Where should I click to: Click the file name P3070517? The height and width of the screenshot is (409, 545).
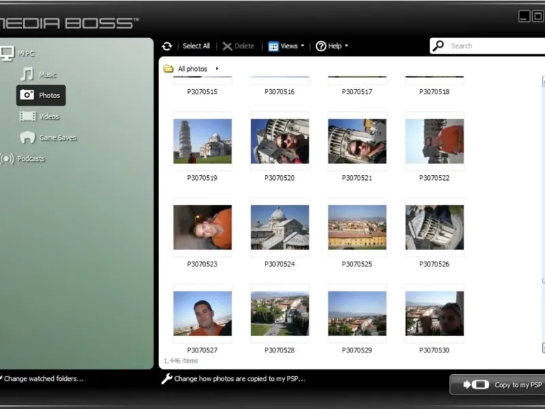(357, 92)
